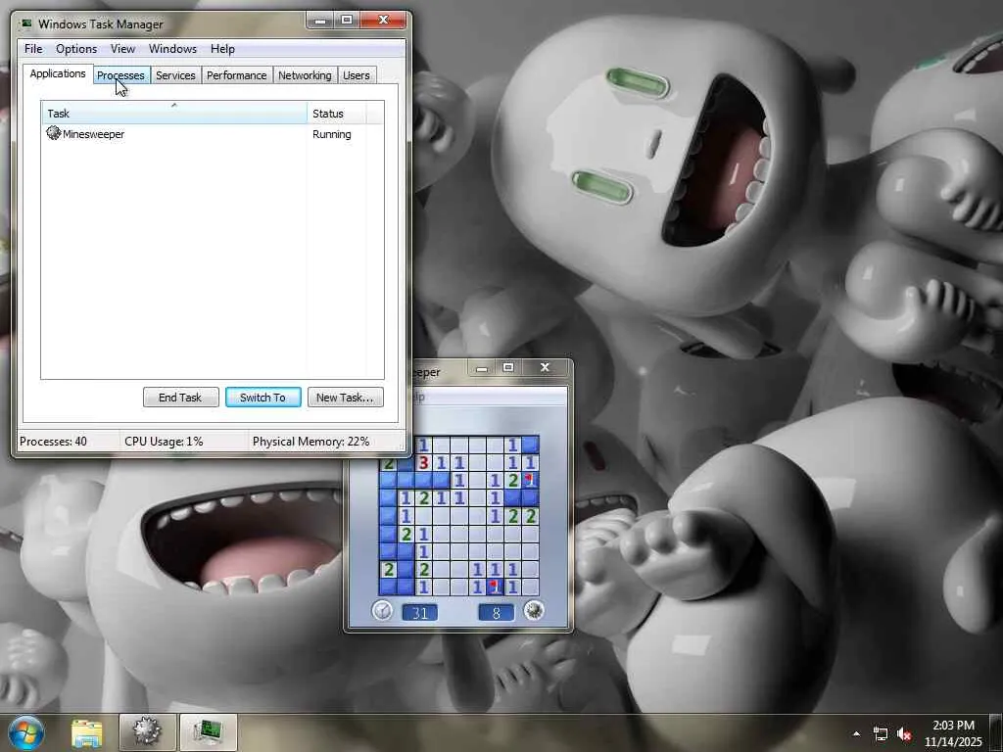Viewport: 1003px width, 752px height.
Task: Click the Task Manager taskbar button
Action: point(208,732)
